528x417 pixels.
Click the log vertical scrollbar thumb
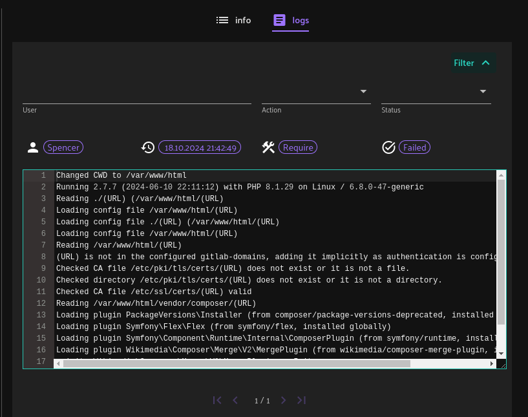pos(501,252)
